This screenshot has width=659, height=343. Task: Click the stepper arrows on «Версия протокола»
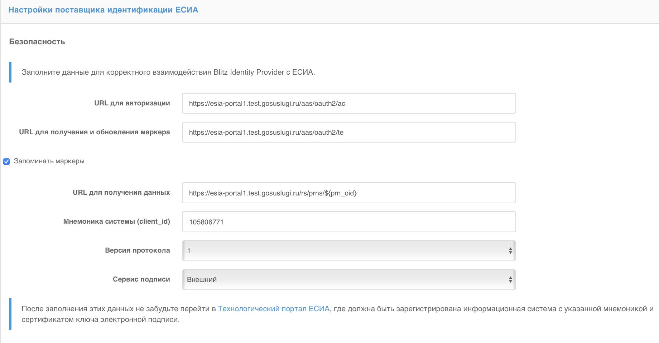[511, 250]
